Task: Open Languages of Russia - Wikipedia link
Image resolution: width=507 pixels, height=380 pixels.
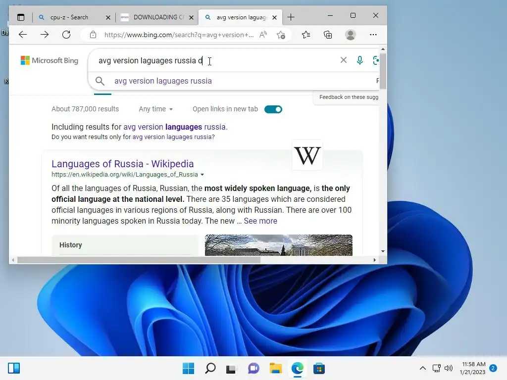Action: pyautogui.click(x=123, y=164)
